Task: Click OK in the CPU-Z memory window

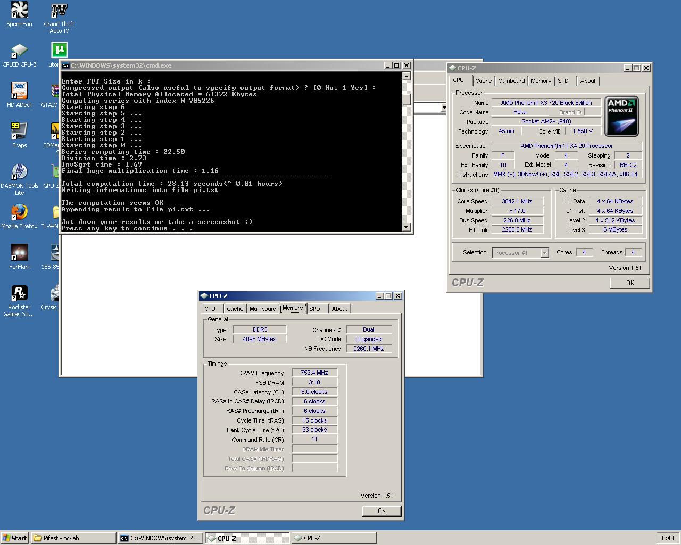Action: [381, 511]
